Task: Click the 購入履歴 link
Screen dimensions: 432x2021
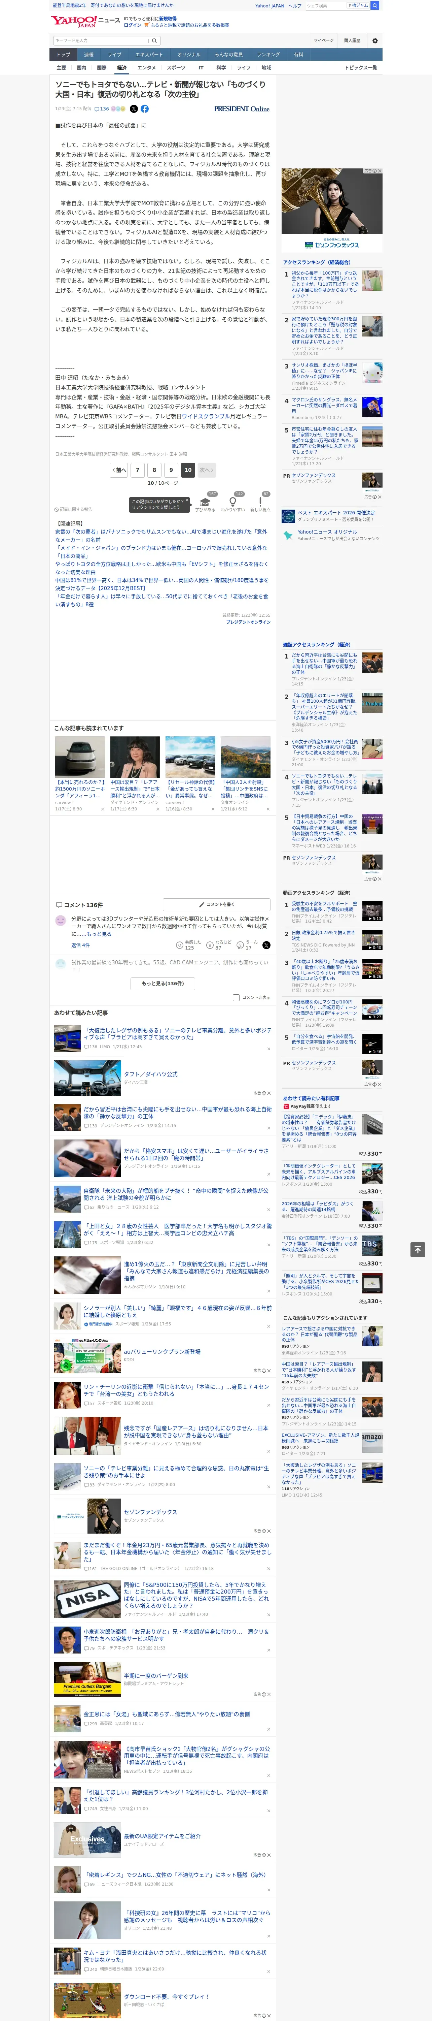Action: pos(352,40)
